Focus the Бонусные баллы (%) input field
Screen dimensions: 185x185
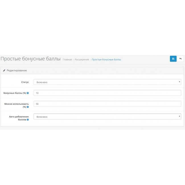coord(107,93)
